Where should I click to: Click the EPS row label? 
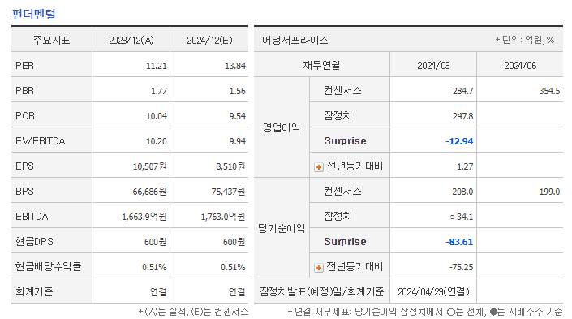(x=24, y=166)
